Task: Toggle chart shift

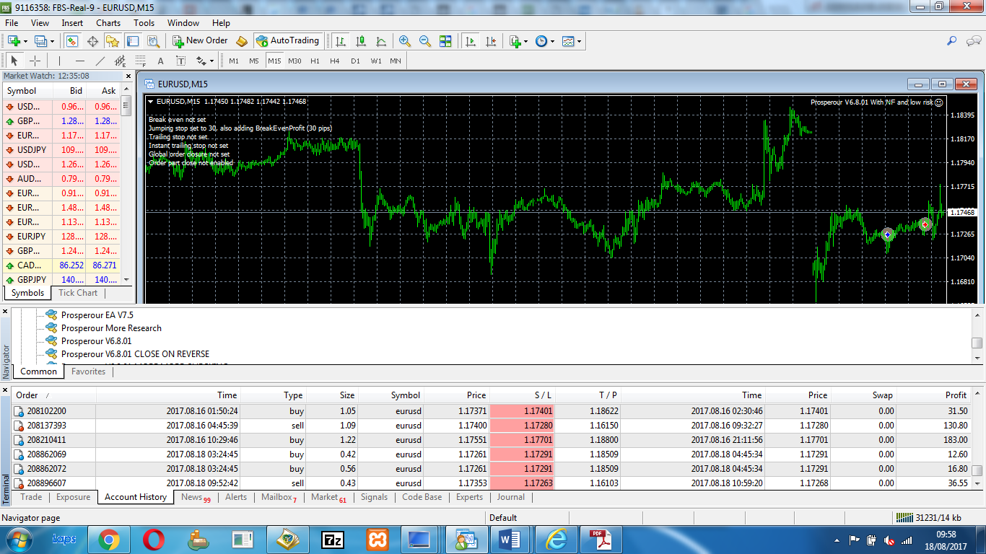Action: [491, 41]
